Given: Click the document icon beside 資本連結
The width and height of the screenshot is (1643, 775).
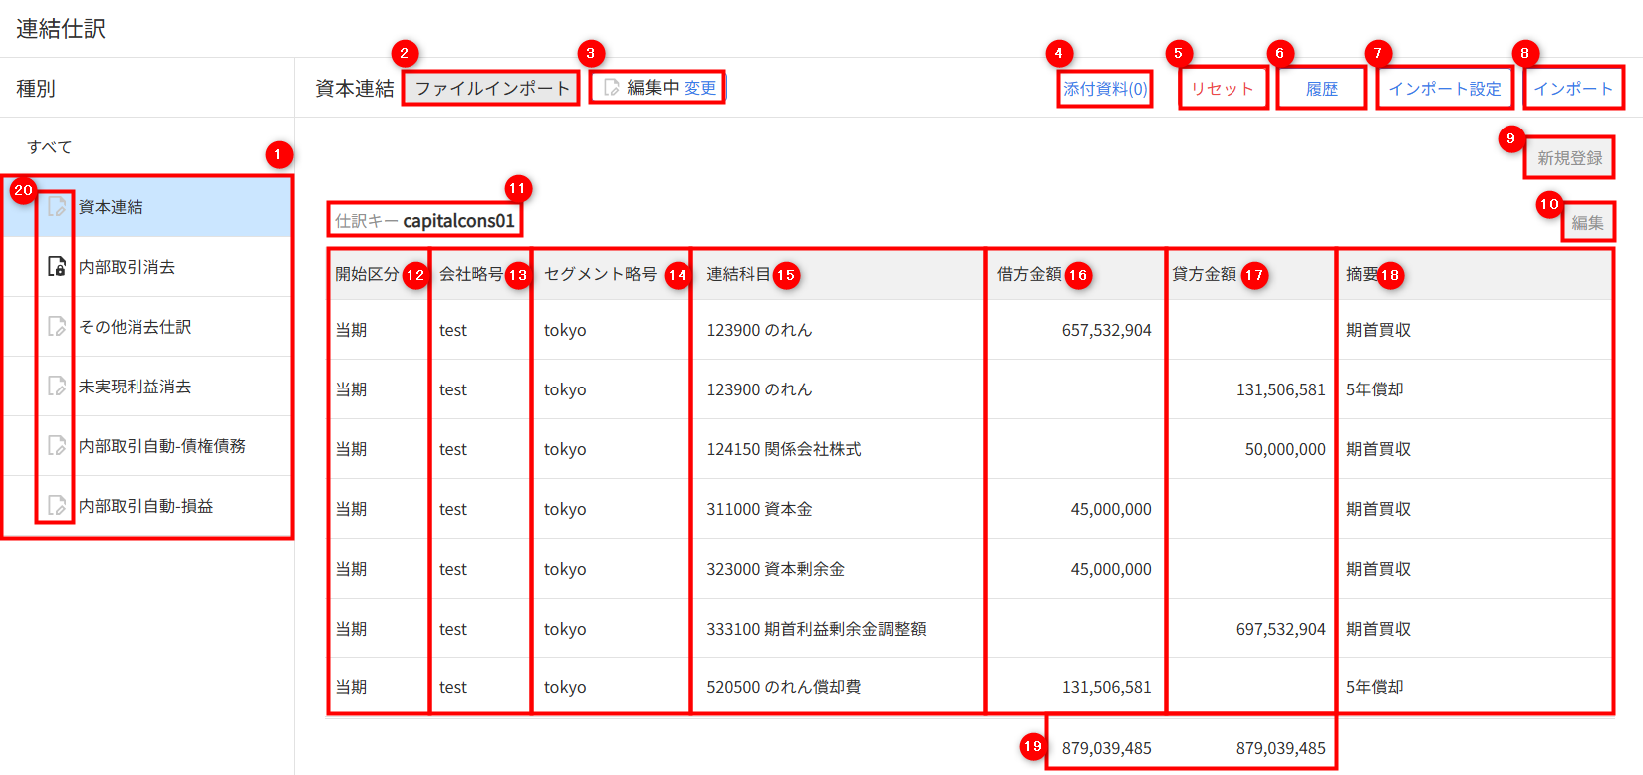Looking at the screenshot, I should [57, 207].
